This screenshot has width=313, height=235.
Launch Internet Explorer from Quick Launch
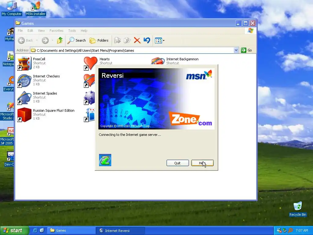(35, 230)
